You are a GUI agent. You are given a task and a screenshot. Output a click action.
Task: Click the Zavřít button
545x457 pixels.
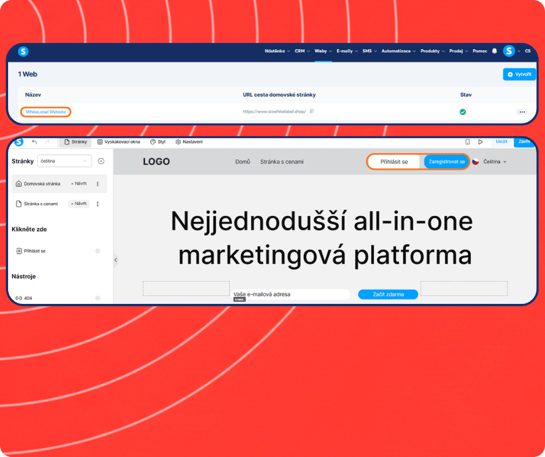pos(524,142)
